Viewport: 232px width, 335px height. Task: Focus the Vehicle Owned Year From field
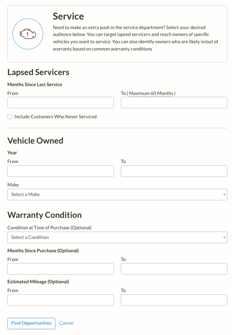[60, 171]
